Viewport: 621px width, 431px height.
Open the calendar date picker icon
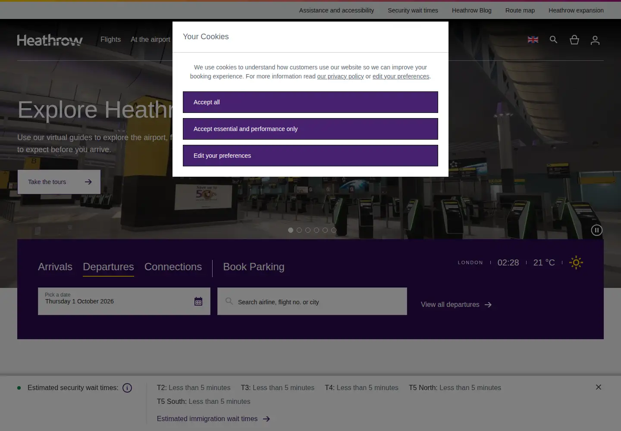[x=198, y=301]
